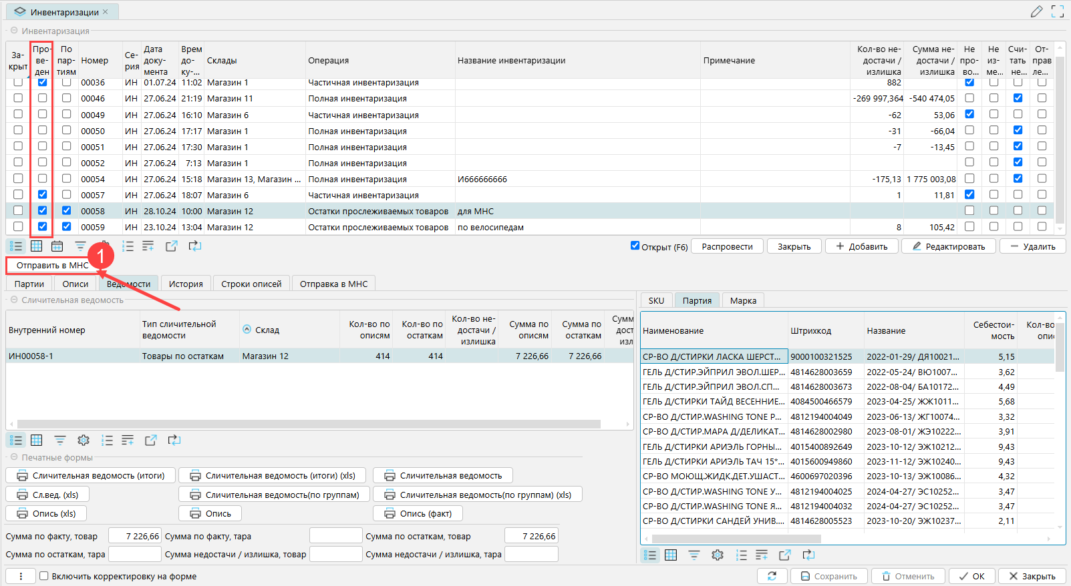Switch to the История tab

click(x=186, y=284)
